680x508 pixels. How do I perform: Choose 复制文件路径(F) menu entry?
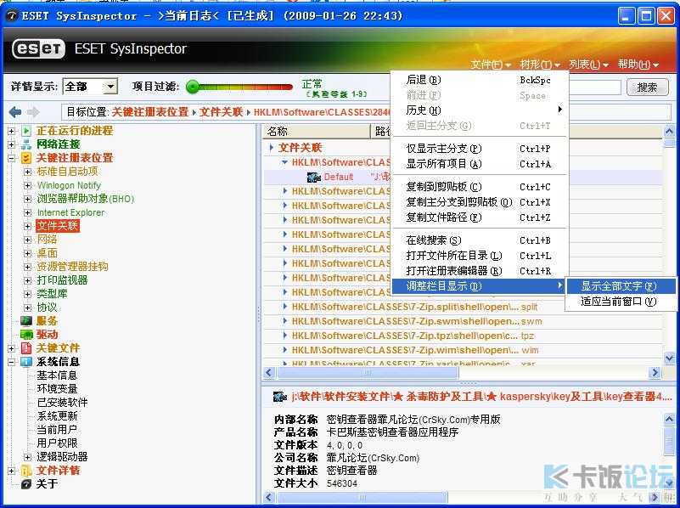click(x=479, y=217)
